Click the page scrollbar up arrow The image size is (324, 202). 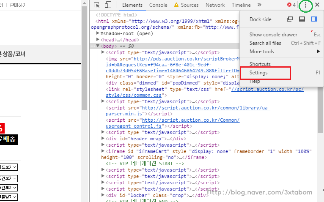[84, 3]
